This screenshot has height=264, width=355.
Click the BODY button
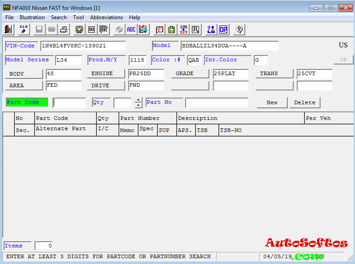pyautogui.click(x=24, y=74)
